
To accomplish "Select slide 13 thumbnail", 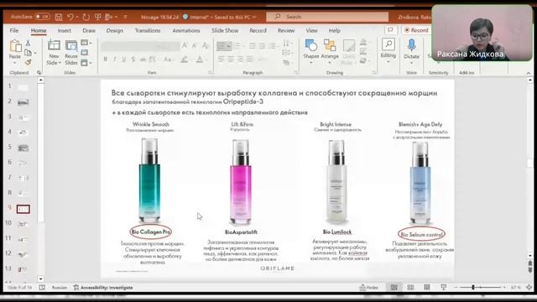I will pyautogui.click(x=23, y=269).
